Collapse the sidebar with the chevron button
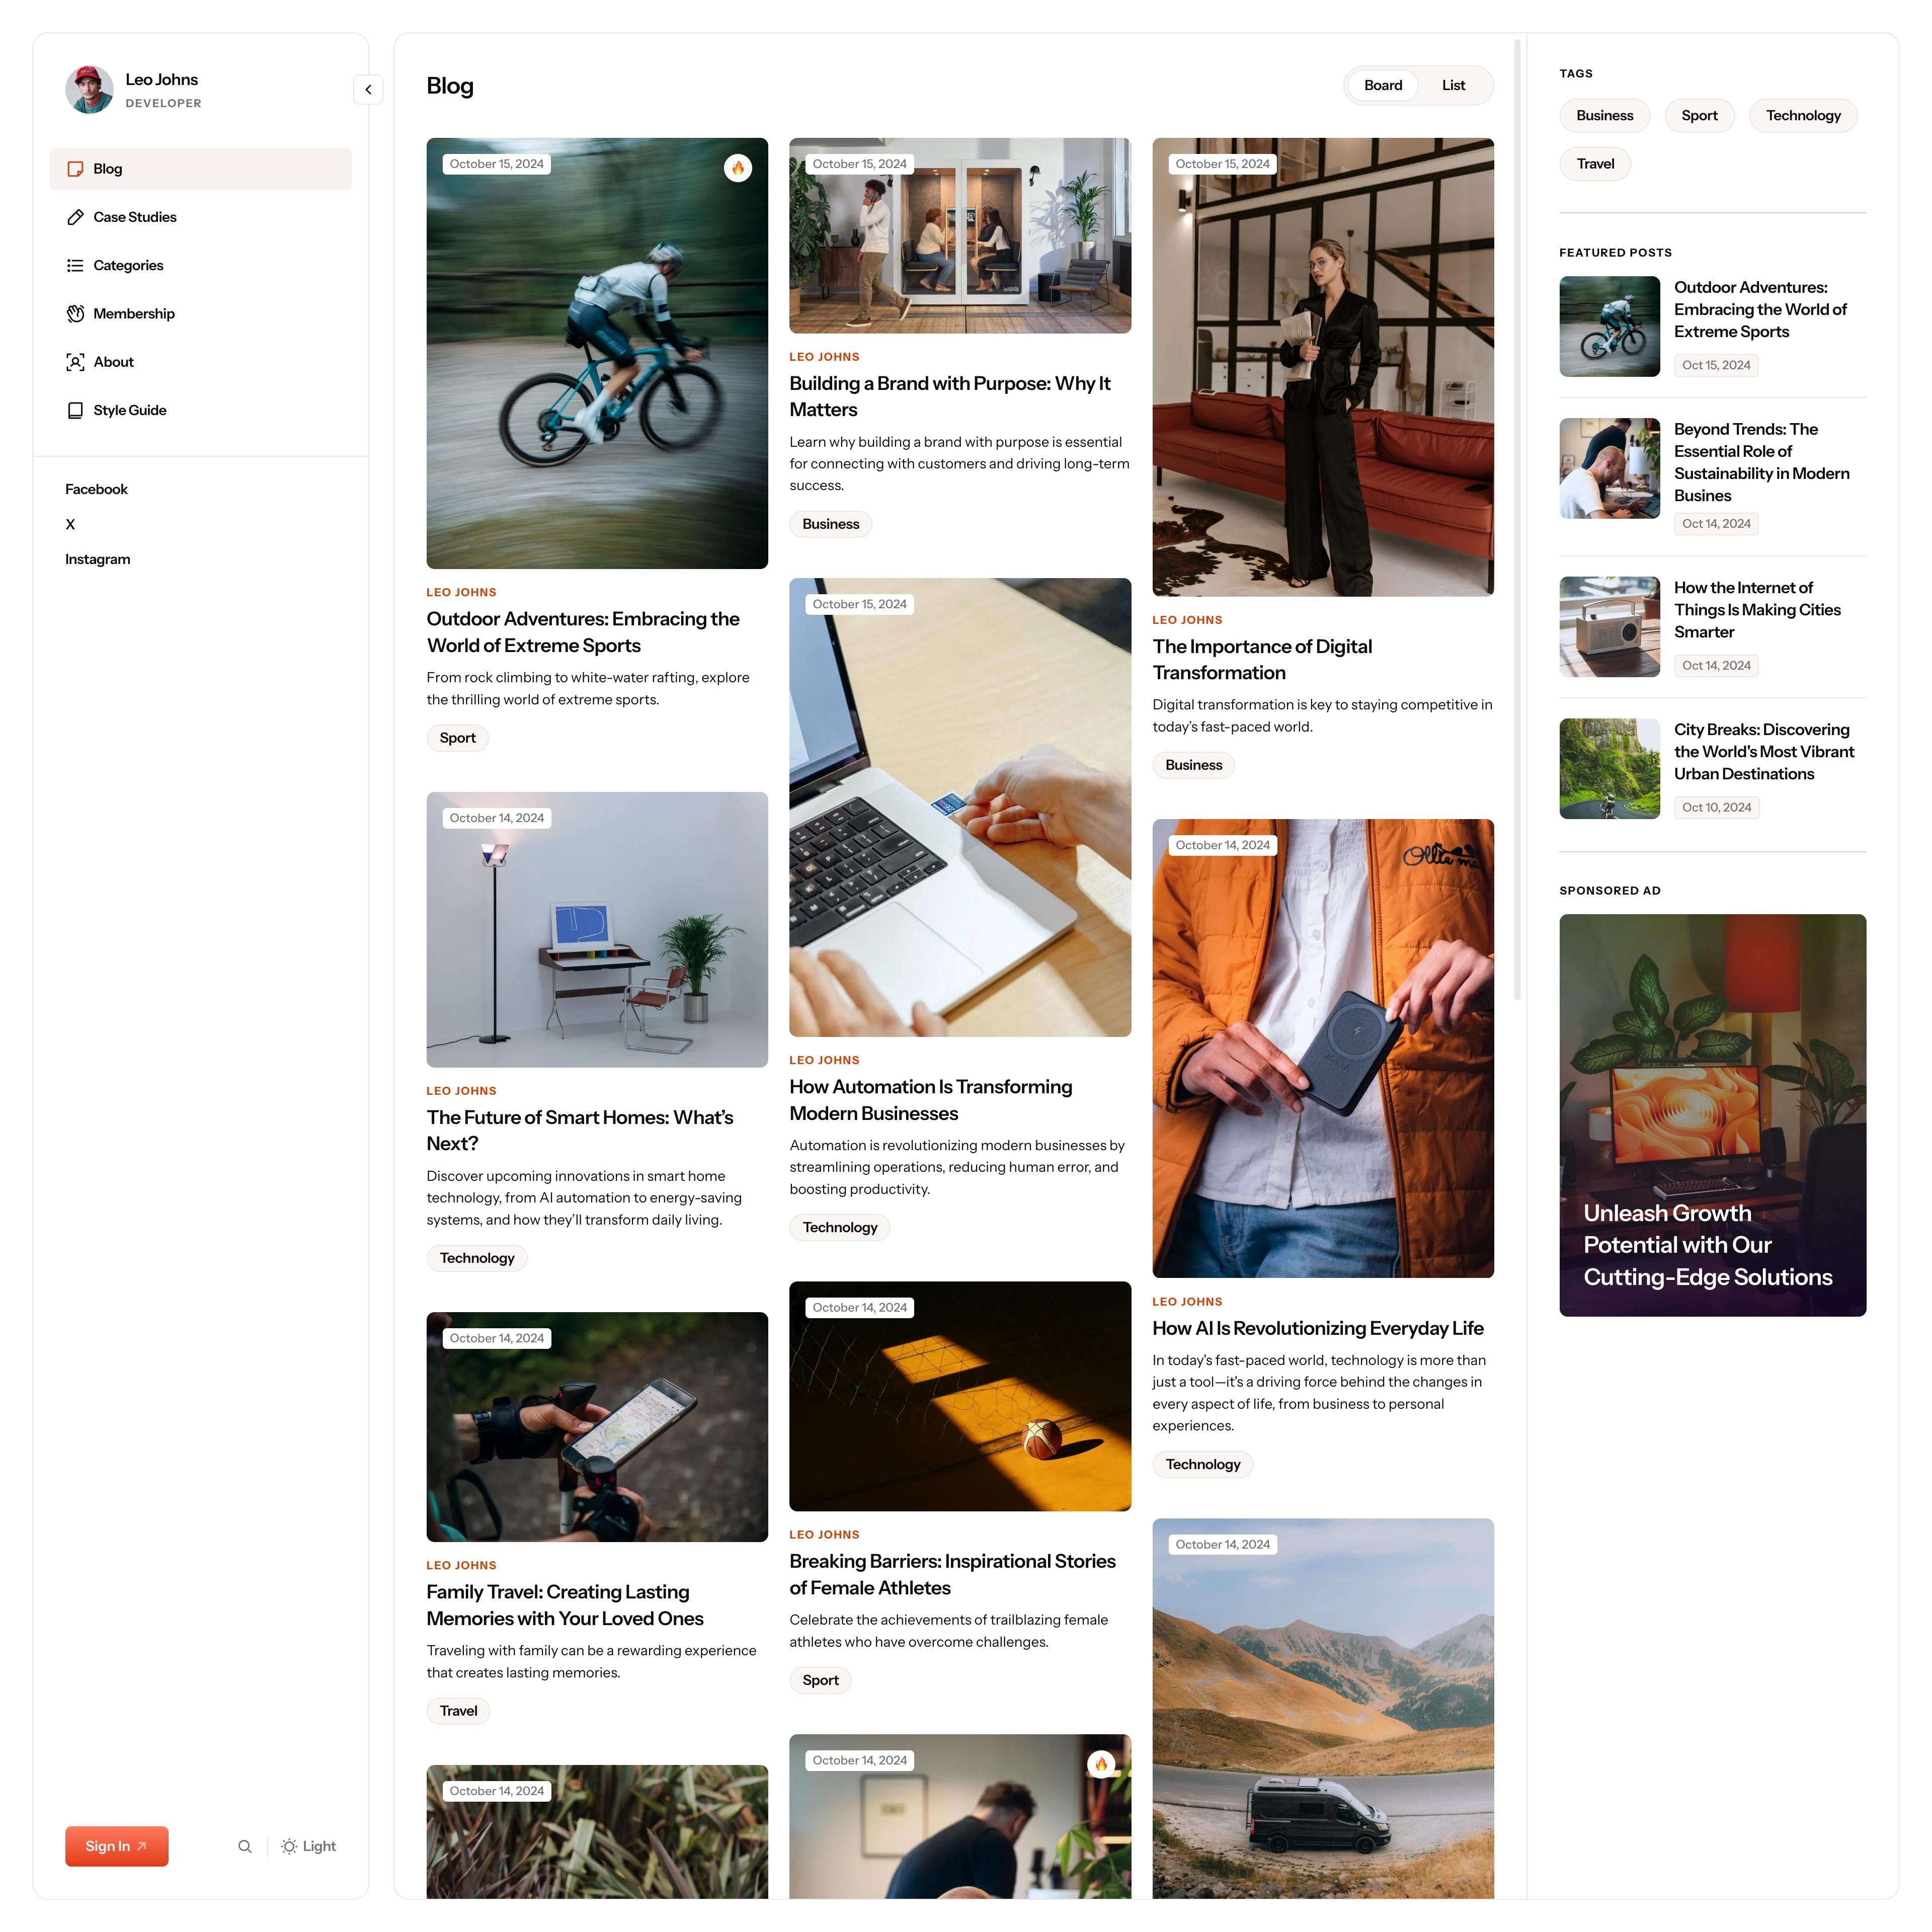This screenshot has width=1932, height=1932. pos(368,89)
